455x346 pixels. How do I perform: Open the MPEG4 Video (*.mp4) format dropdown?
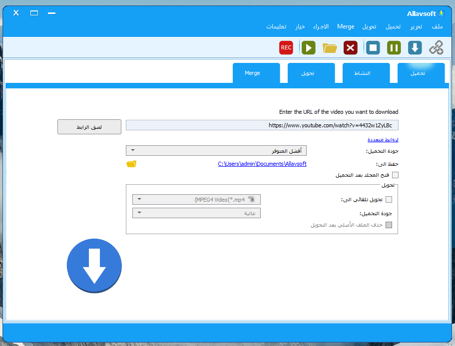[x=196, y=200]
